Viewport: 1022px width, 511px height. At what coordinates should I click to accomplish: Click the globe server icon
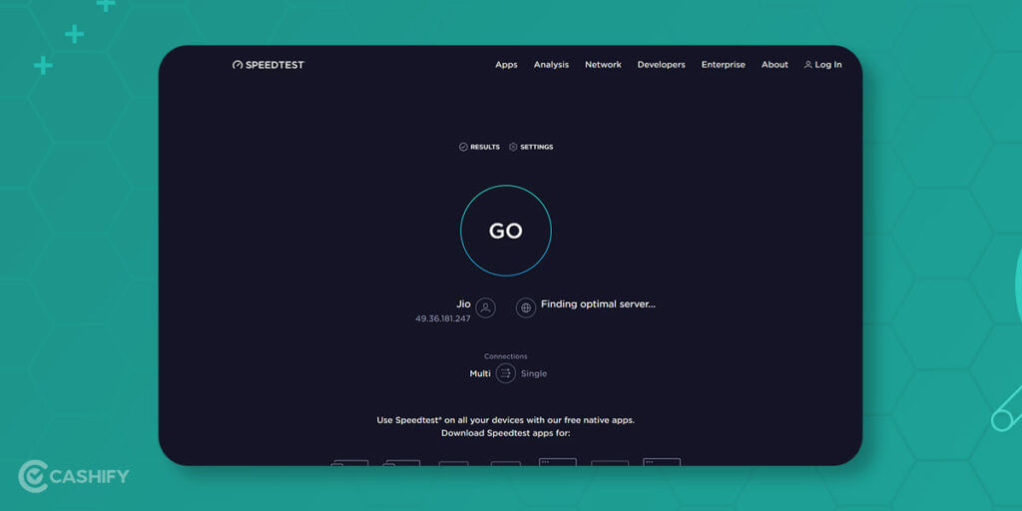(x=526, y=307)
